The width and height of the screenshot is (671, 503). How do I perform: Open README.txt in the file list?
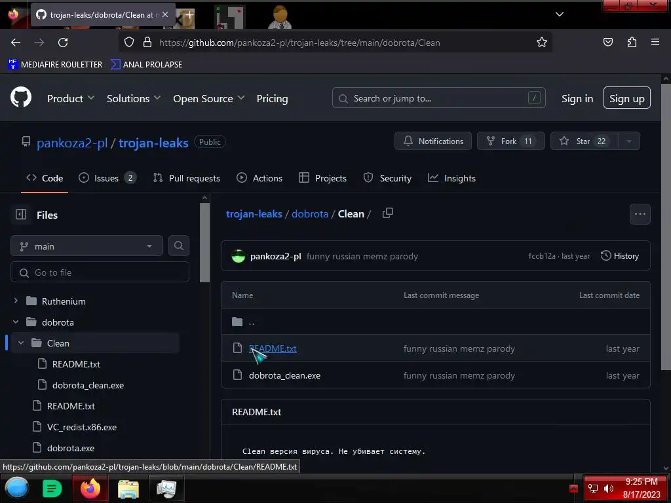(273, 348)
